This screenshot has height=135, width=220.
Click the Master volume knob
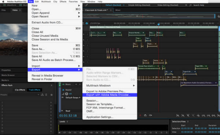[67, 94]
